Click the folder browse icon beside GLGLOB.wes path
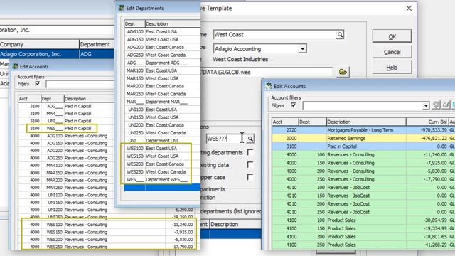This screenshot has height=256, width=455. [x=343, y=72]
